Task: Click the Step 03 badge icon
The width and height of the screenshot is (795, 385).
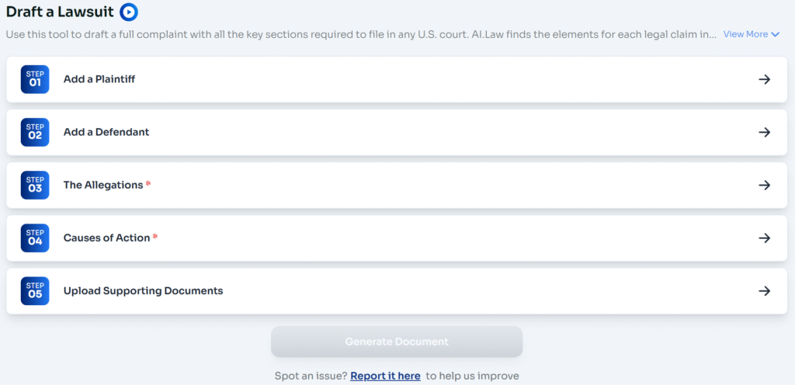Action: click(35, 185)
